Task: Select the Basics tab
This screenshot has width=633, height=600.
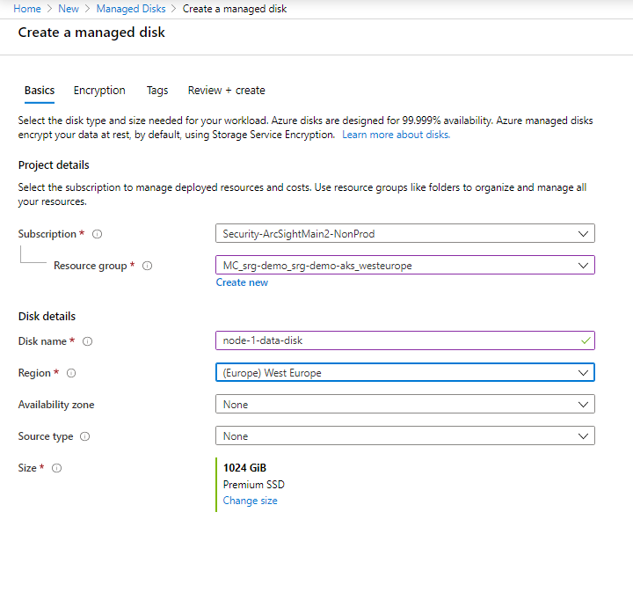Action: [x=40, y=91]
